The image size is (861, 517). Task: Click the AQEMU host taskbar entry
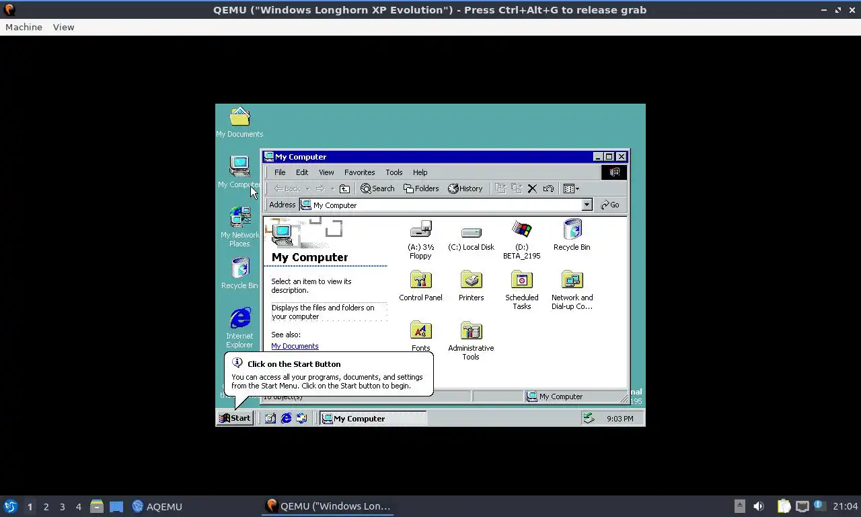[157, 506]
